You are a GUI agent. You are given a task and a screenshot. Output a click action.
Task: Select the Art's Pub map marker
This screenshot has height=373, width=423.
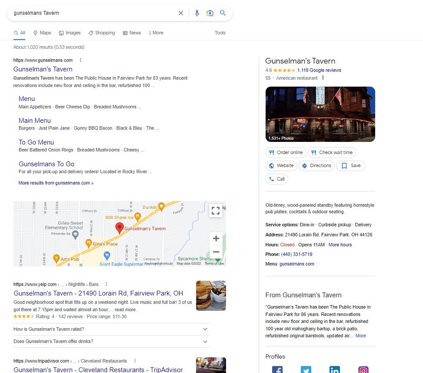coord(56,259)
